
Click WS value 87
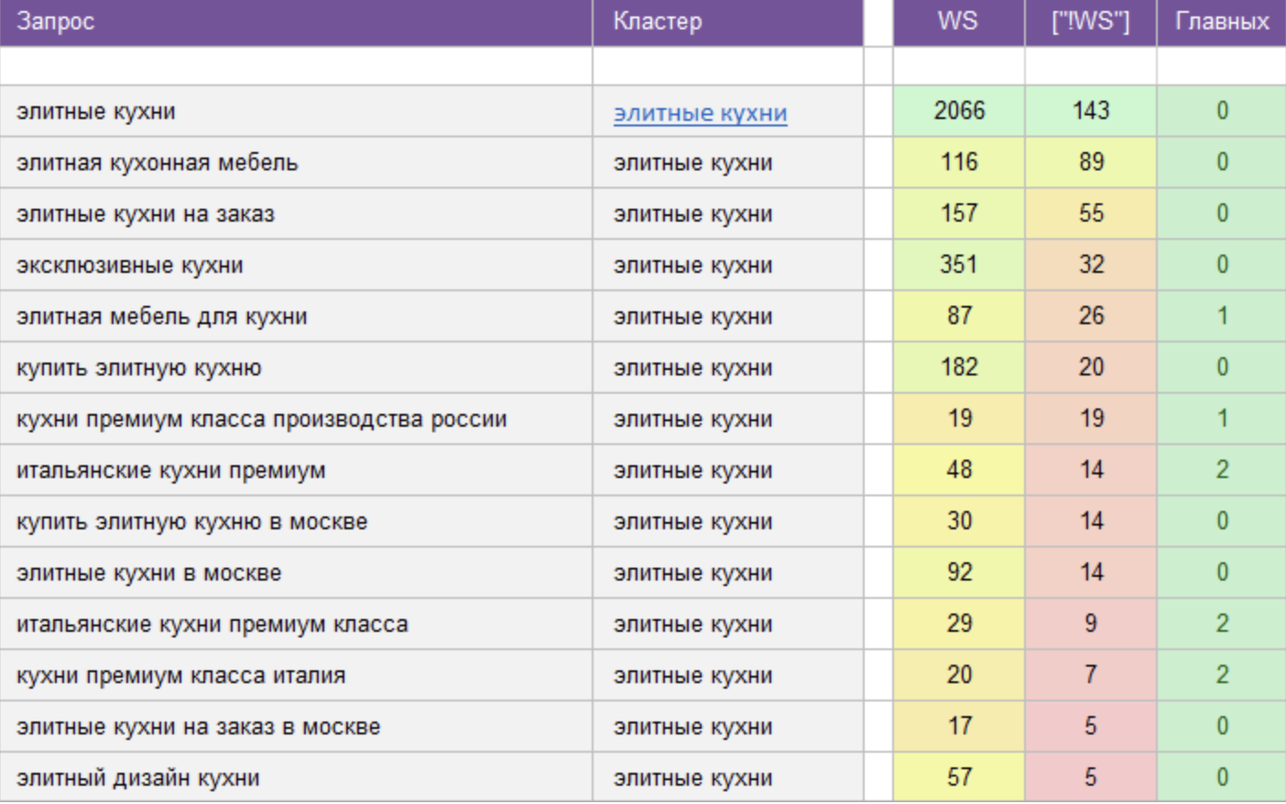pyautogui.click(x=959, y=317)
